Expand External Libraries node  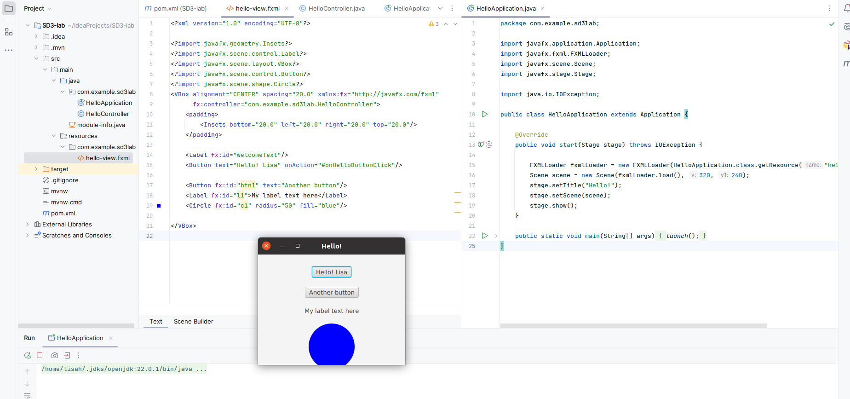click(28, 224)
